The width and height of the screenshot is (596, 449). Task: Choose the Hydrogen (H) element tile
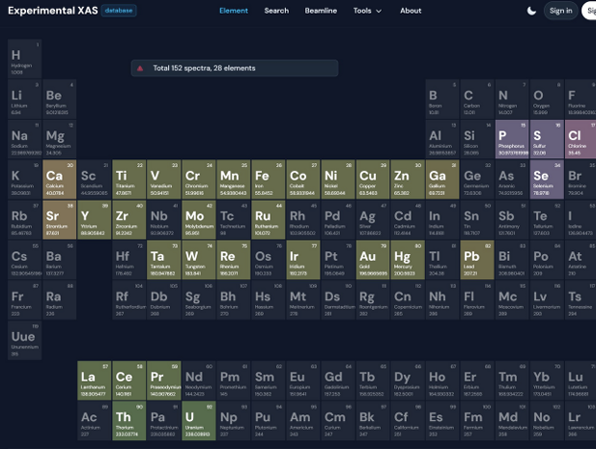pyautogui.click(x=24, y=60)
